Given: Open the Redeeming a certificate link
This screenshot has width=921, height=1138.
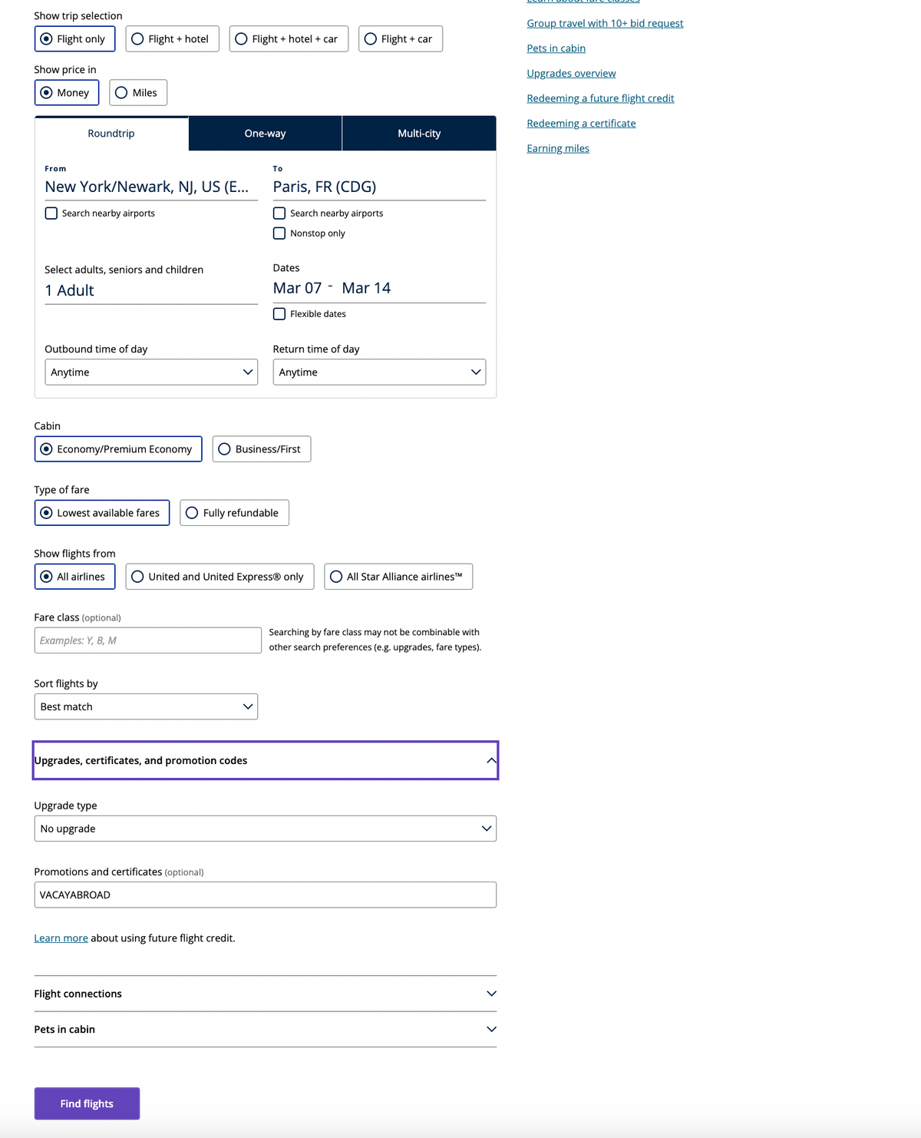Looking at the screenshot, I should [581, 123].
